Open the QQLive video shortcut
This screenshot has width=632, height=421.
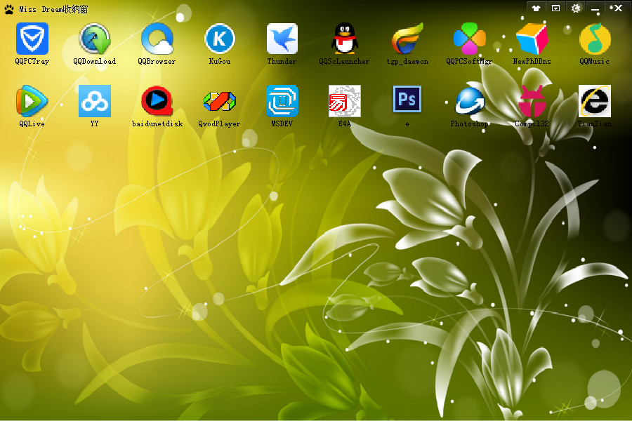tap(32, 101)
